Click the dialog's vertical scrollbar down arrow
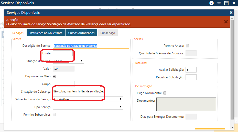The height and width of the screenshot is (132, 238). 232,127
